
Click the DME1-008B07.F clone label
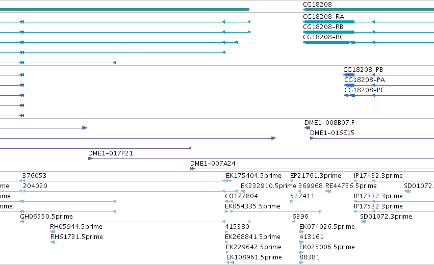pos(329,123)
